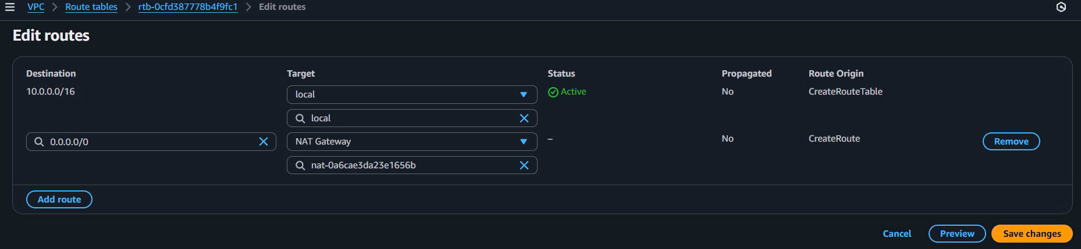Cancel editing the routes
Image resolution: width=1081 pixels, height=249 pixels.
click(x=897, y=234)
